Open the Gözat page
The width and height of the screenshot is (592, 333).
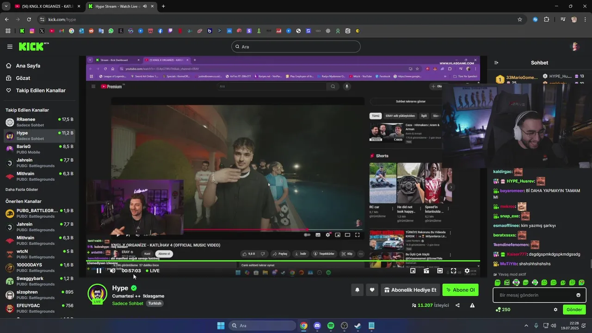coord(23,78)
